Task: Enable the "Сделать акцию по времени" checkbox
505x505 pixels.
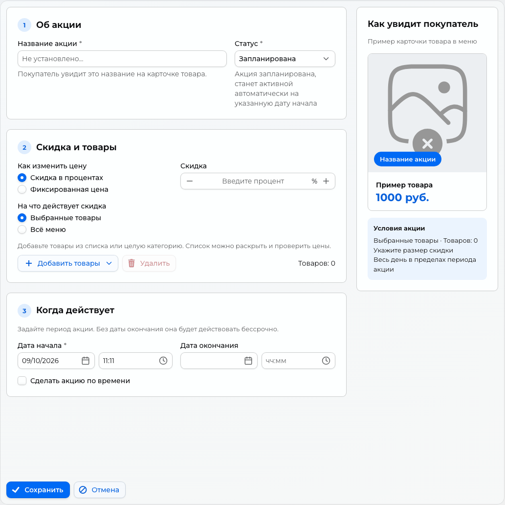Action: tap(22, 381)
